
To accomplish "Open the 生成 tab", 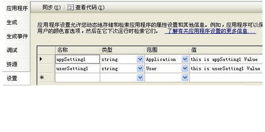I will click(x=17, y=22).
